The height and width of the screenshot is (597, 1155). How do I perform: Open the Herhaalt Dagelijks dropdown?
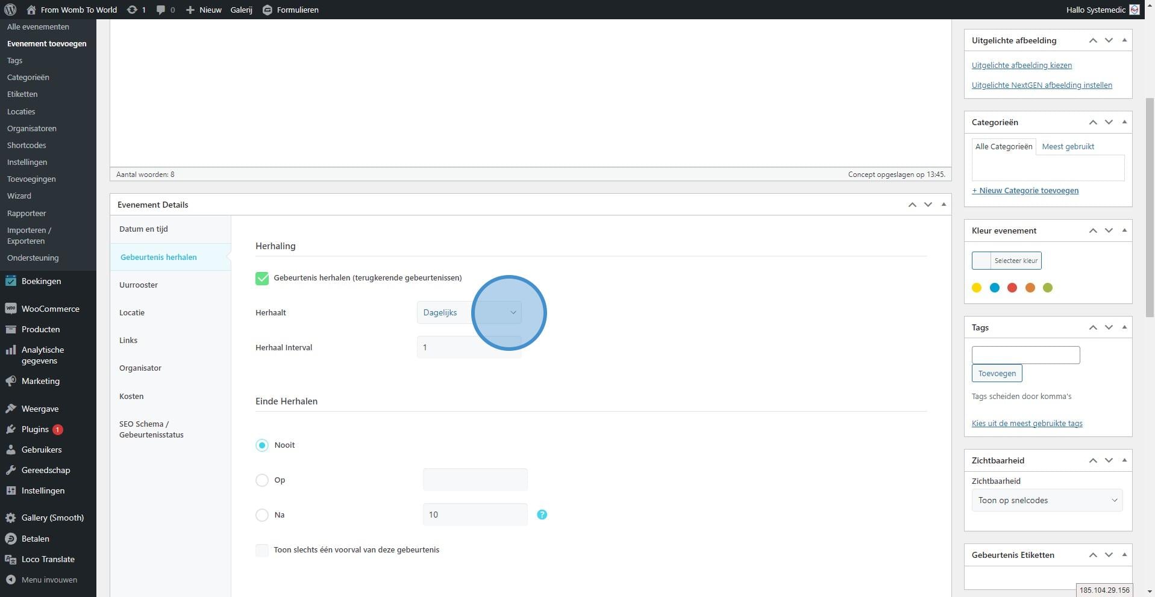click(x=469, y=312)
